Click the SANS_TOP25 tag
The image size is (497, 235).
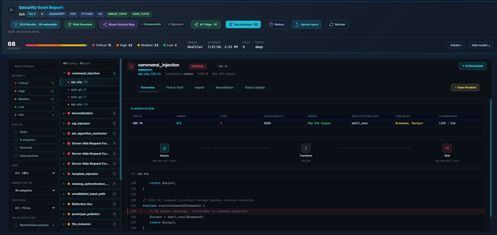(x=141, y=14)
